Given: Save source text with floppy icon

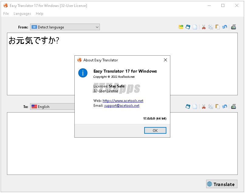Looking at the screenshot, I should coord(188,27).
